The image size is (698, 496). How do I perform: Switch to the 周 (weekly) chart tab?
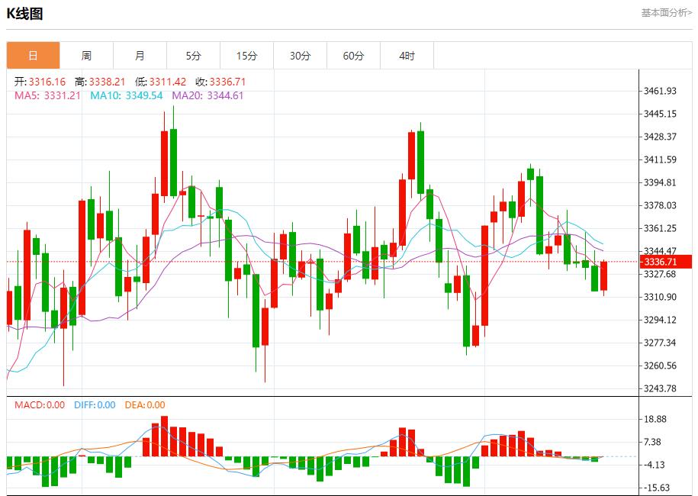(86, 55)
